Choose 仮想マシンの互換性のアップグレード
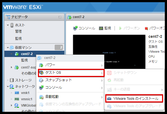167x114 pixels. tap(70, 104)
